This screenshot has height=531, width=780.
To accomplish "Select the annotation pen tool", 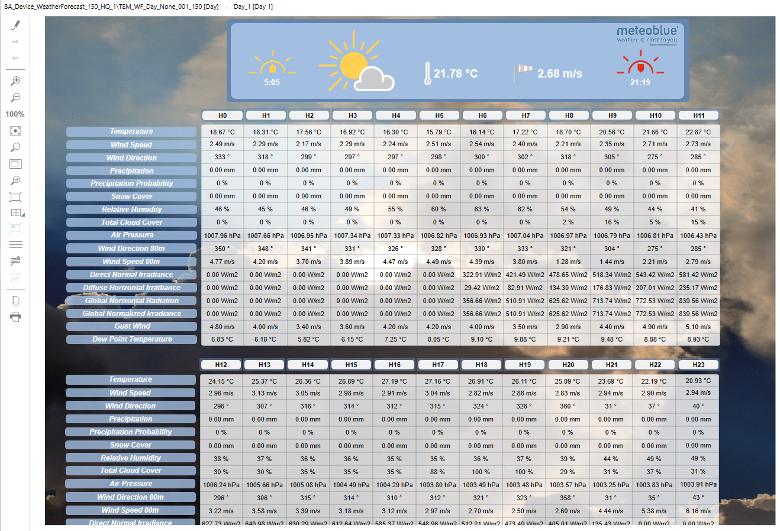I will [x=15, y=25].
